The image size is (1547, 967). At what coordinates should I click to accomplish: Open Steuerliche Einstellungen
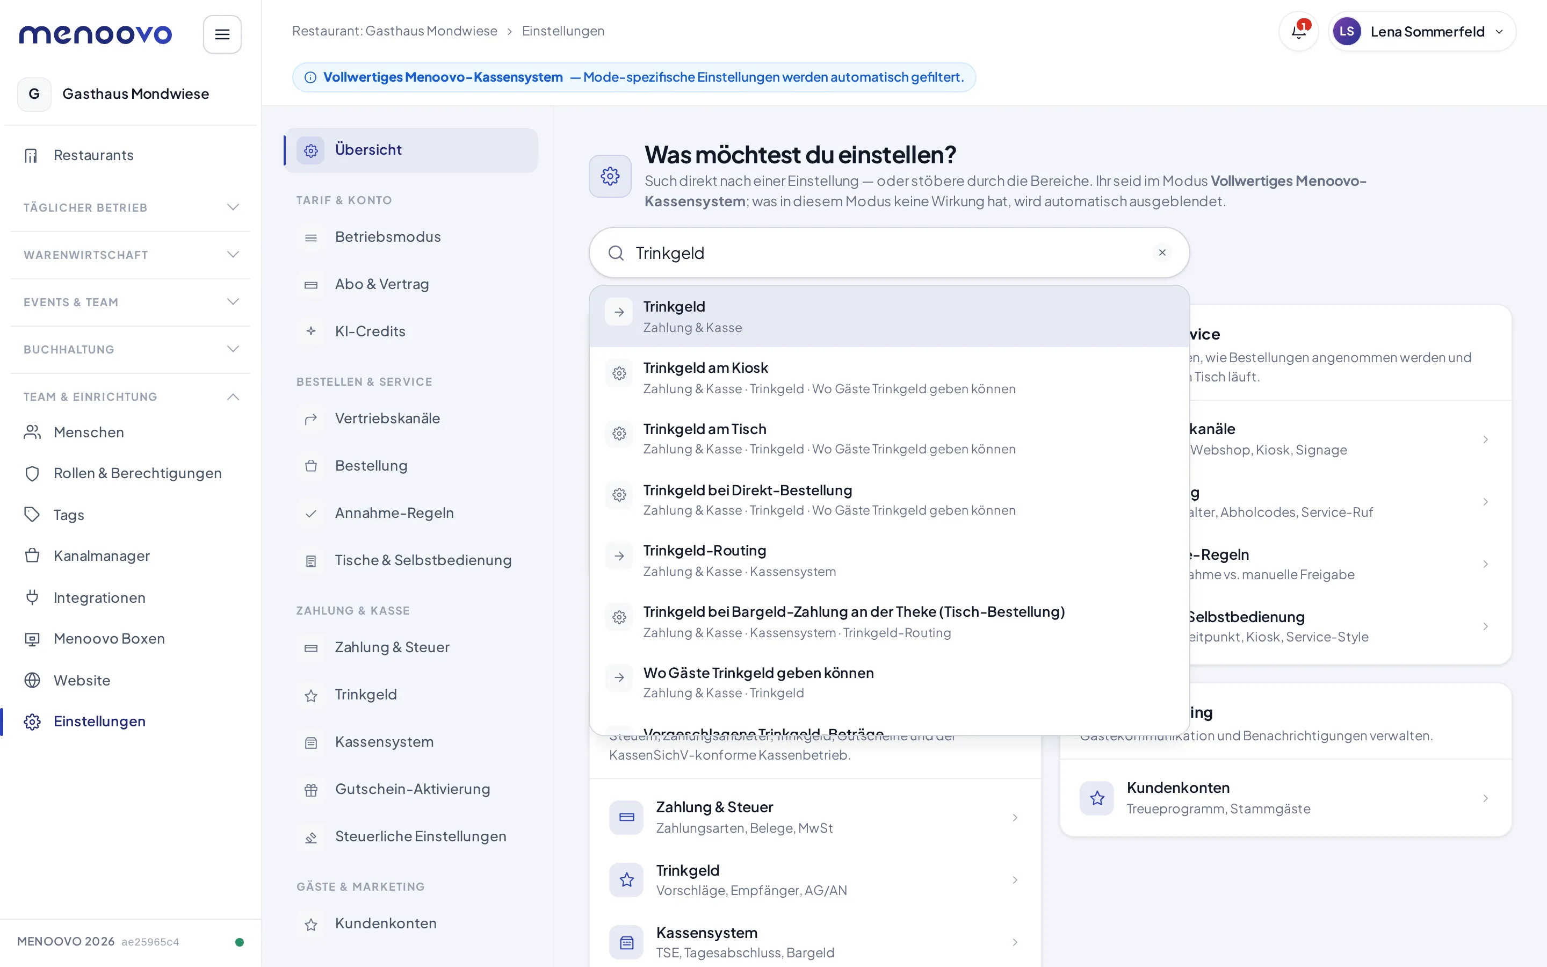click(x=411, y=836)
